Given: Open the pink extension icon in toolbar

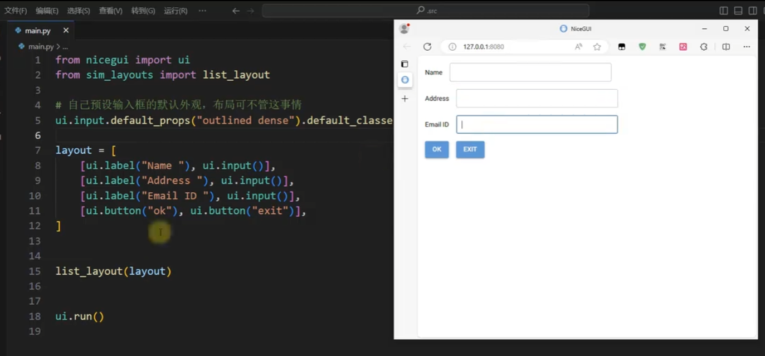Looking at the screenshot, I should [683, 47].
